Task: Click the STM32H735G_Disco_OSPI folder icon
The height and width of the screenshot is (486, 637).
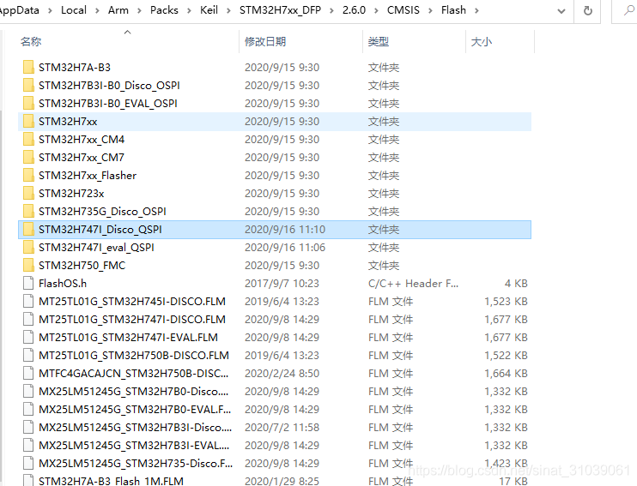Action: click(x=28, y=211)
